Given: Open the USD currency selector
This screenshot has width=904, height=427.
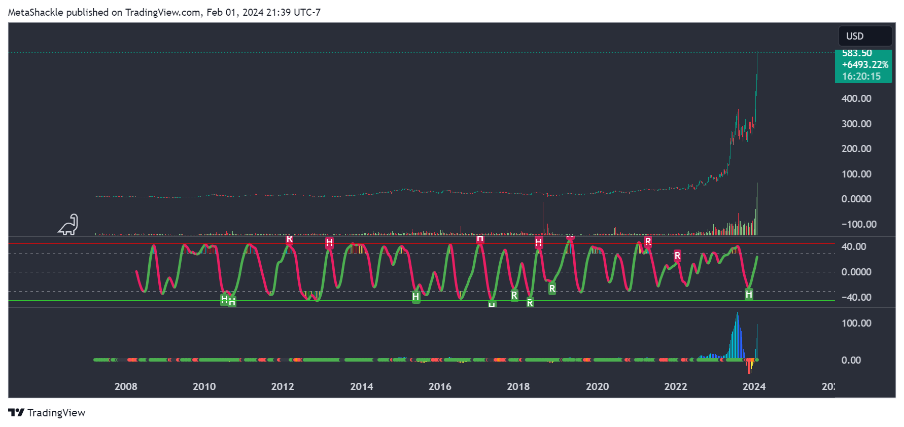Looking at the screenshot, I should tap(865, 36).
